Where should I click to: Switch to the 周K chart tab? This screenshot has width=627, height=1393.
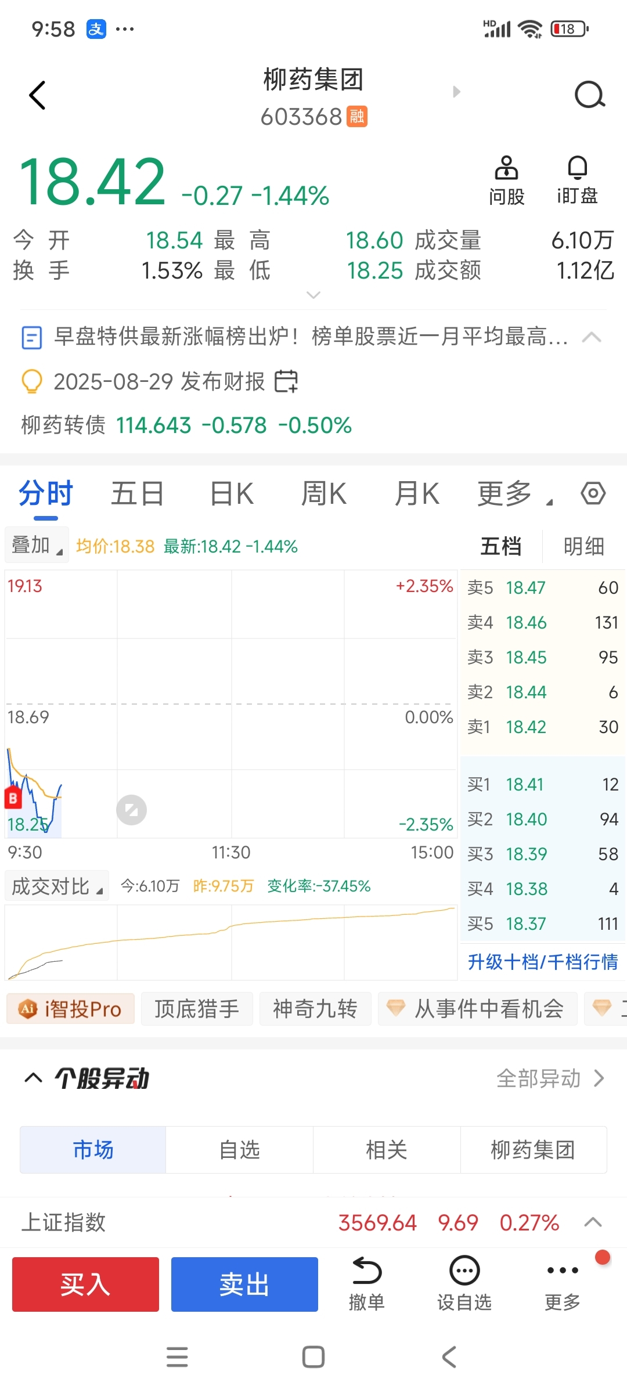(x=324, y=494)
